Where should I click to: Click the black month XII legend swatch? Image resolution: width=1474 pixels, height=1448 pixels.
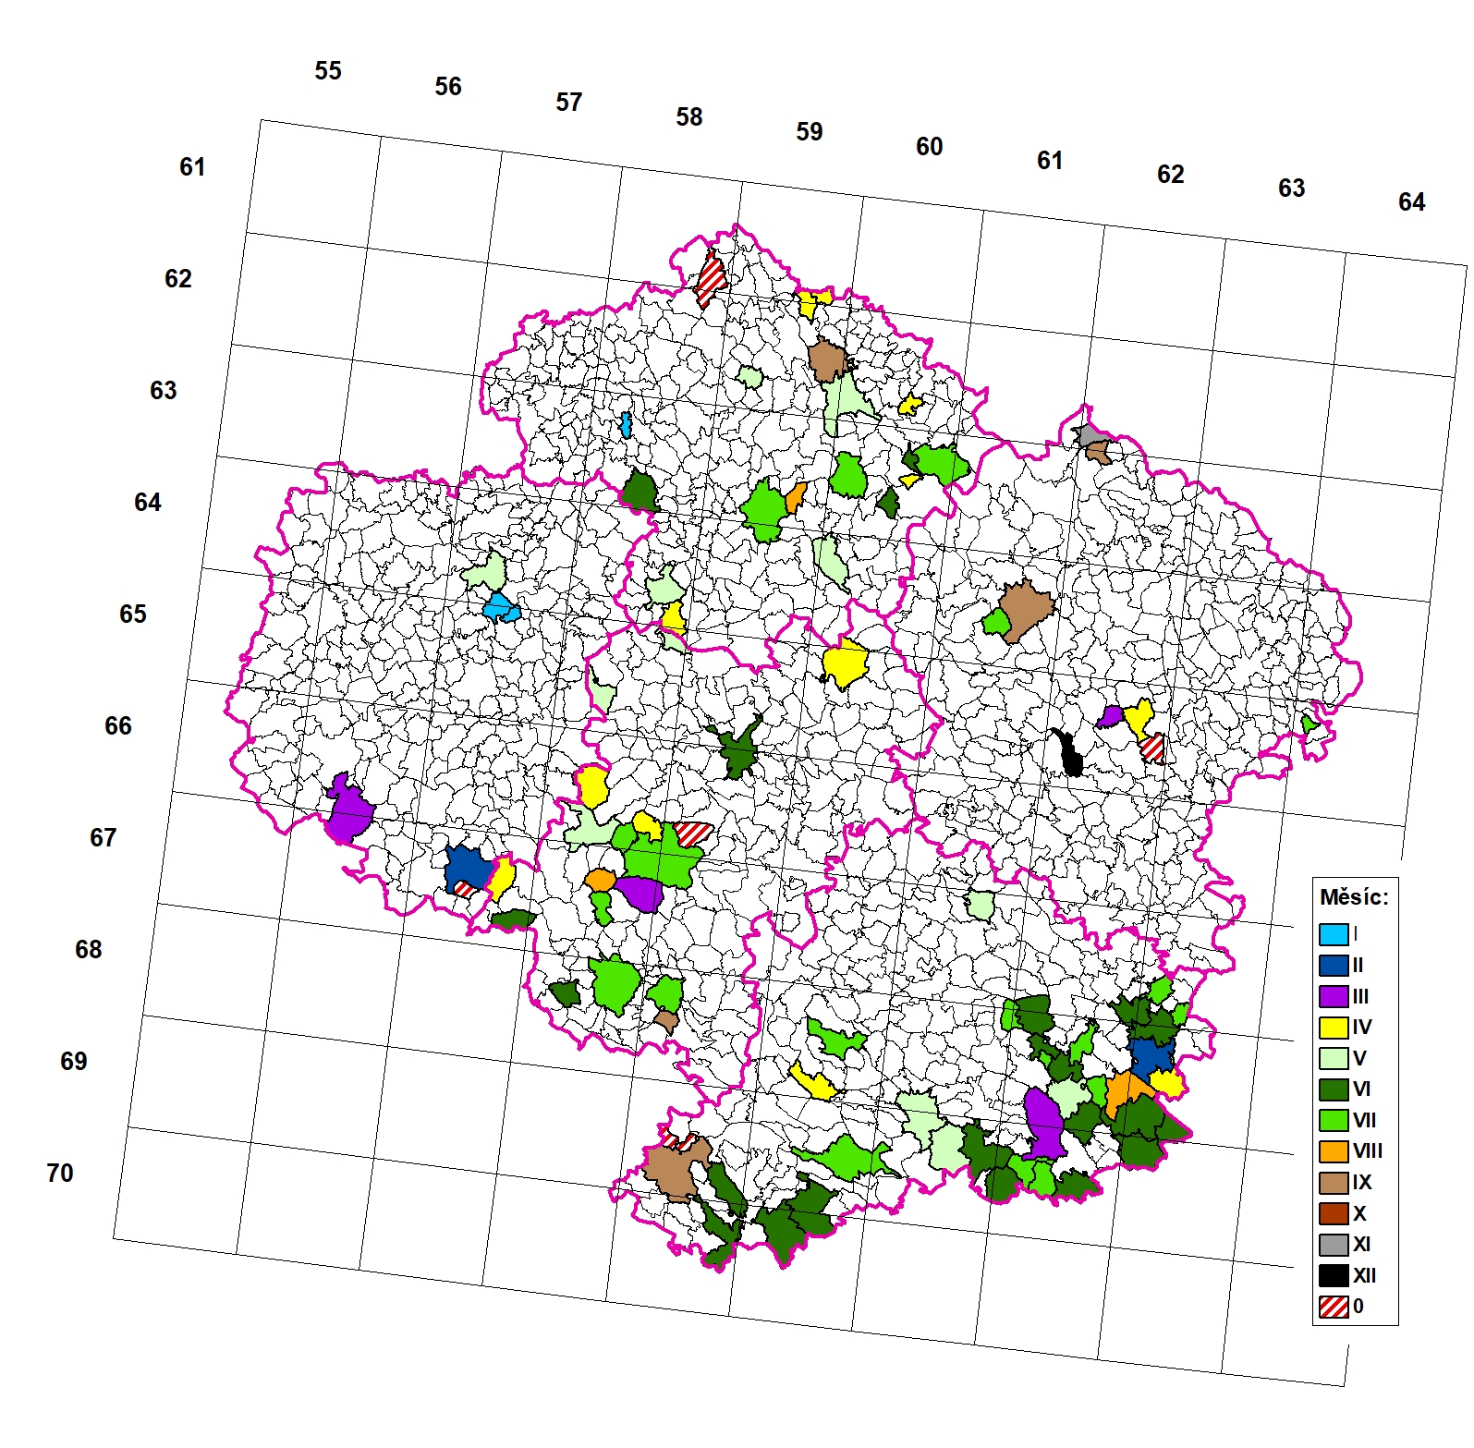[x=1334, y=1276]
